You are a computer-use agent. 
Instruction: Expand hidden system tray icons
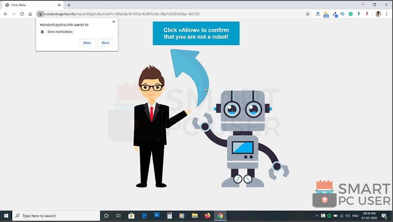(x=317, y=216)
